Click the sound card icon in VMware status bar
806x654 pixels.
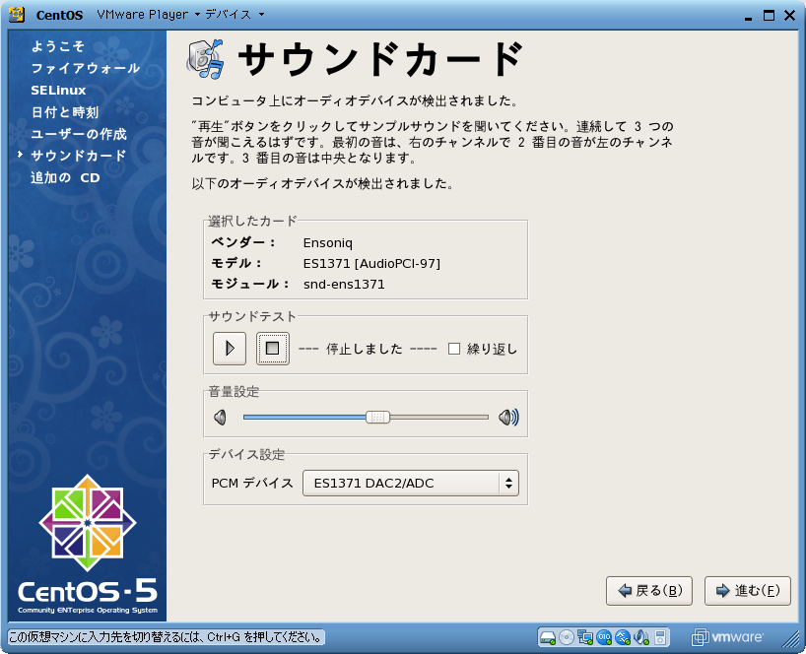(641, 637)
